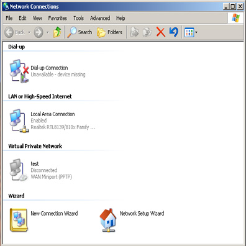Click the 'WAN Miniport (PPTP)' text
Screen dimensions: 246x246
coord(52,177)
